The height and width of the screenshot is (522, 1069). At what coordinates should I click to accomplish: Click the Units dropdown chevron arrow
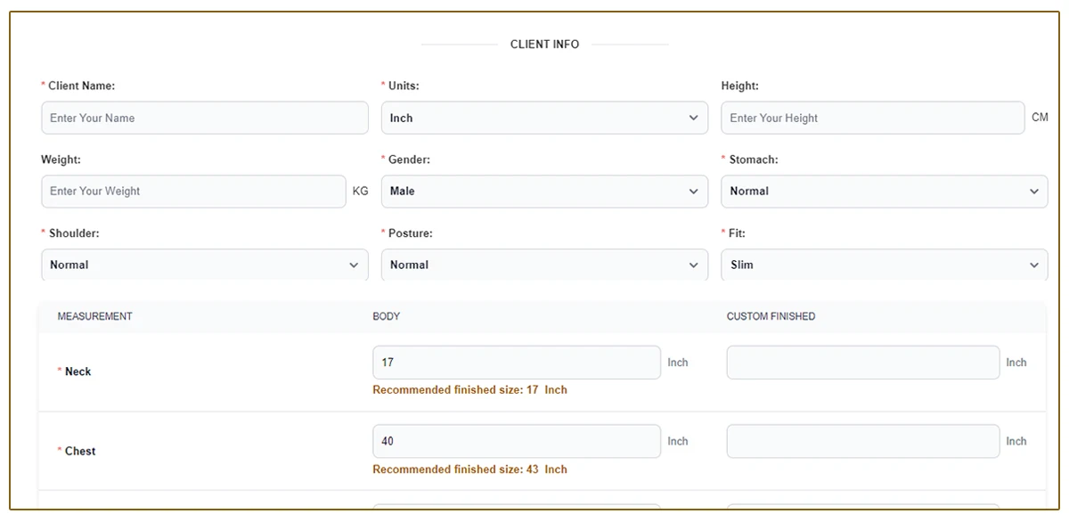(x=693, y=118)
